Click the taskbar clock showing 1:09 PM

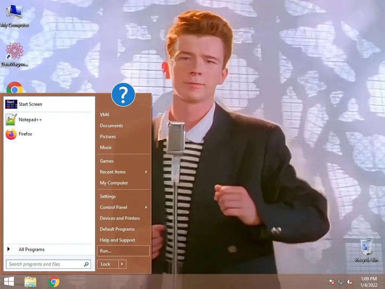point(368,282)
